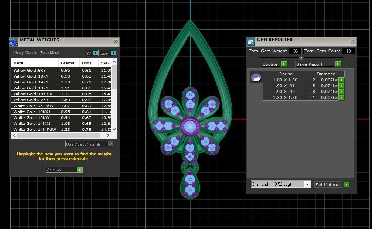The height and width of the screenshot is (229, 372).
Task: Click the 0.008tw weight cell
Action: [329, 98]
